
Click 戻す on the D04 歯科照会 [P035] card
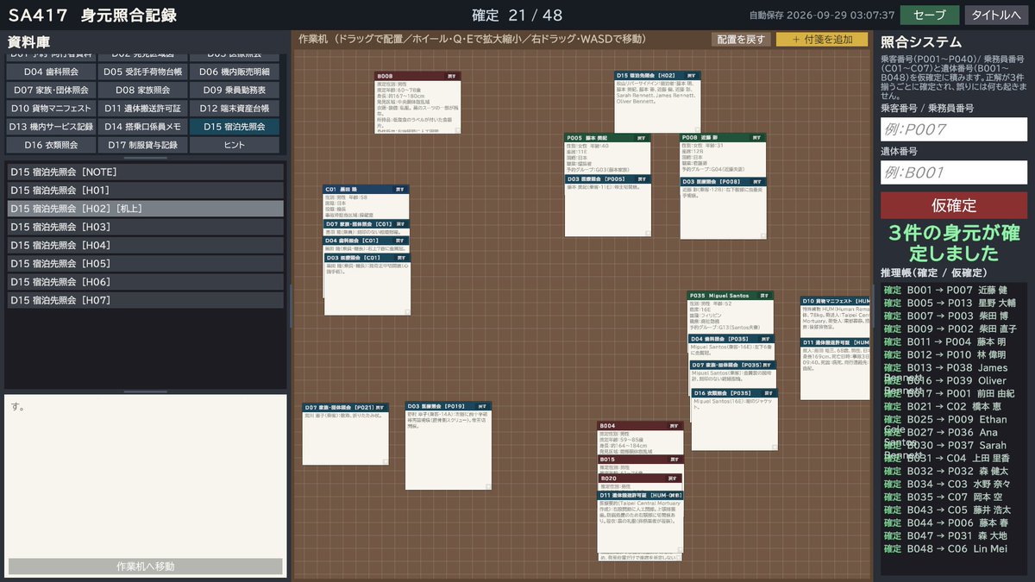coord(766,339)
